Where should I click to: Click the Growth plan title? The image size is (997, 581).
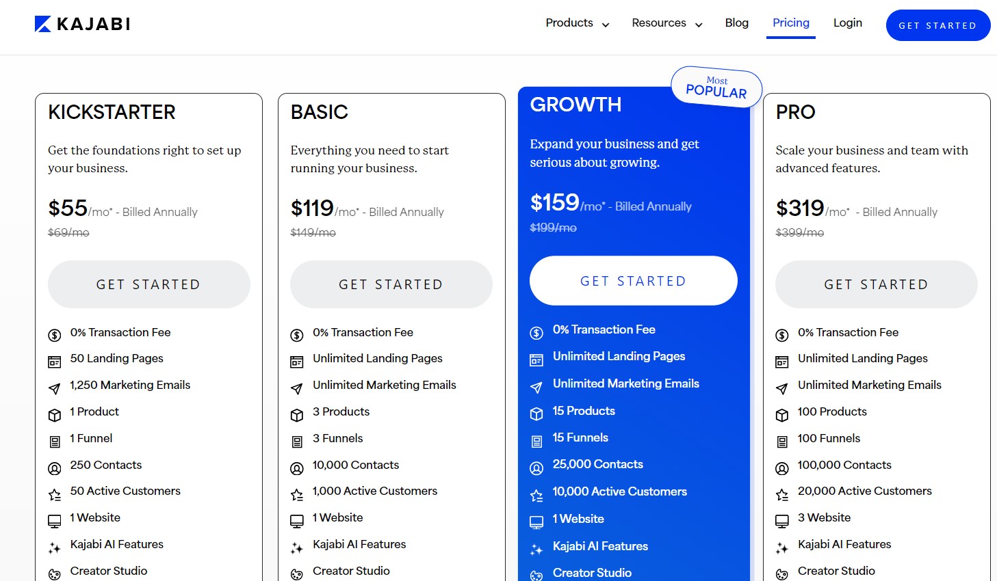[576, 105]
